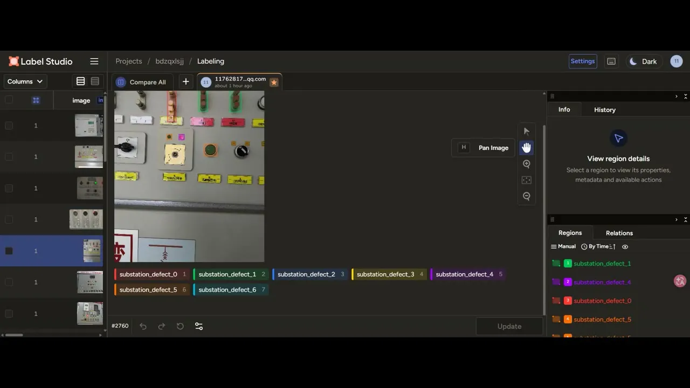690x388 pixels.
Task: Undo the last annotation action
Action: 143,326
